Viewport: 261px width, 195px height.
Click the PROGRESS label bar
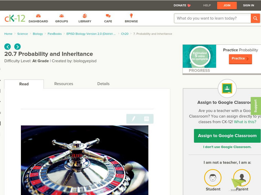click(199, 71)
